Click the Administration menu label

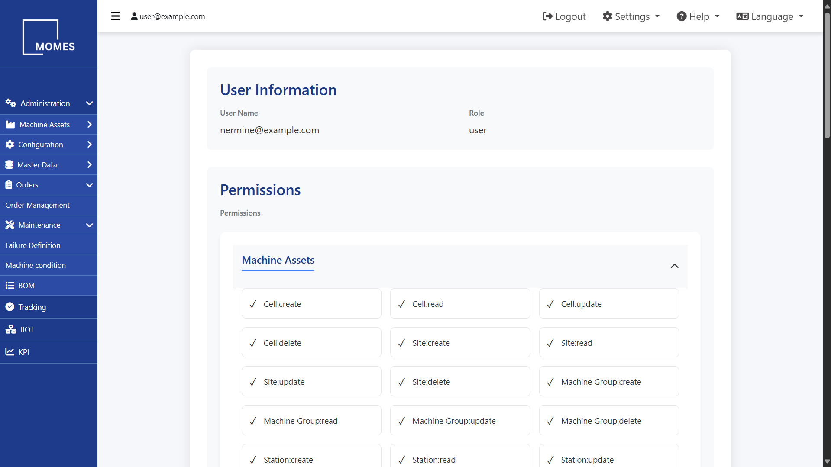pos(45,103)
